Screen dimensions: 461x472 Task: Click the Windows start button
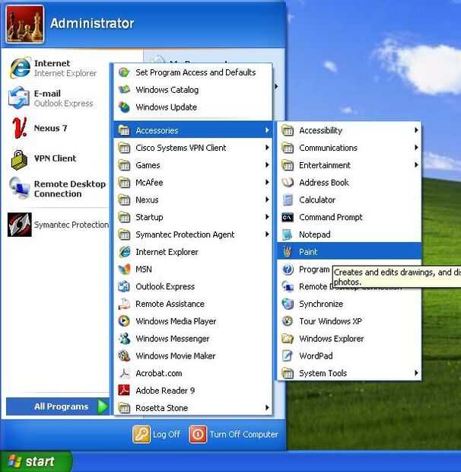pyautogui.click(x=36, y=461)
